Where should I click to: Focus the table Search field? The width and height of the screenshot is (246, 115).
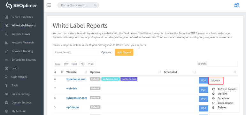tap(222, 64)
